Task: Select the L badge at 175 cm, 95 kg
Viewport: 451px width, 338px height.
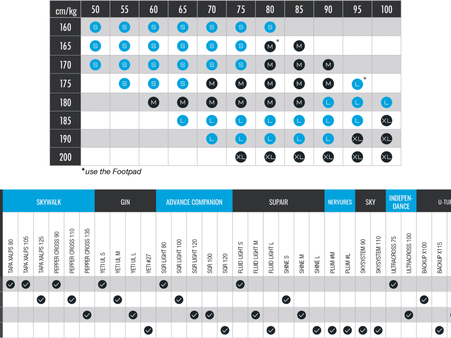Action: tap(357, 84)
